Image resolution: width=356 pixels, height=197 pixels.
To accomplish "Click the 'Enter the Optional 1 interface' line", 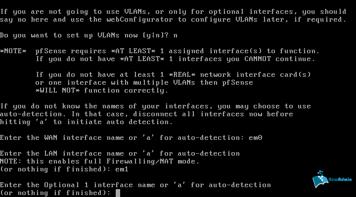I will (135, 185).
